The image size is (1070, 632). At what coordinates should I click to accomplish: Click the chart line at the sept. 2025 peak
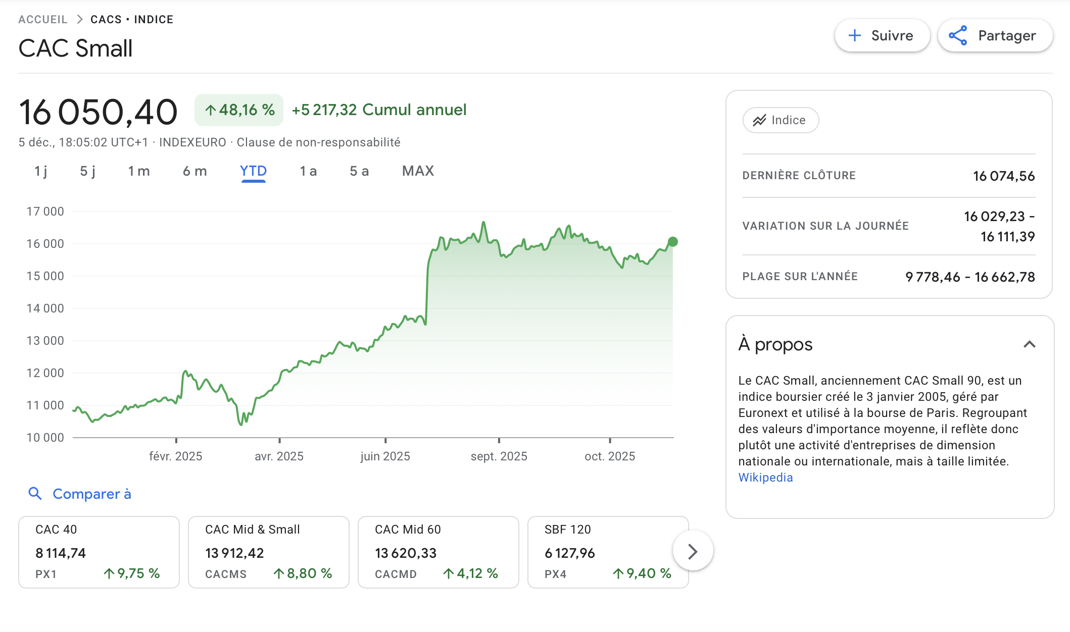[483, 223]
